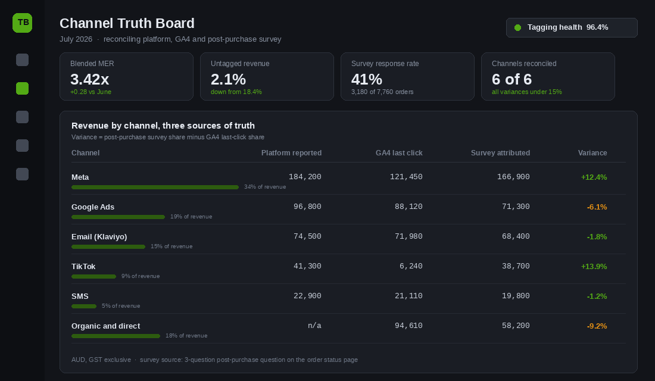Image resolution: width=655 pixels, height=381 pixels.
Task: Select the TikTok channel name
Action: [83, 267]
